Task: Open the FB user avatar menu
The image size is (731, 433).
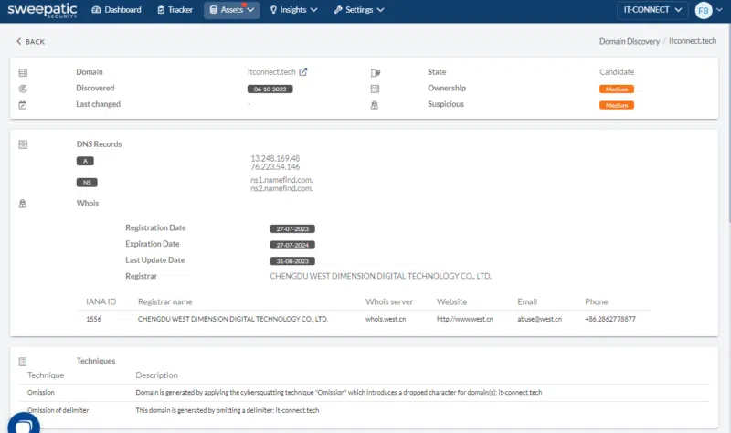Action: coord(703,10)
